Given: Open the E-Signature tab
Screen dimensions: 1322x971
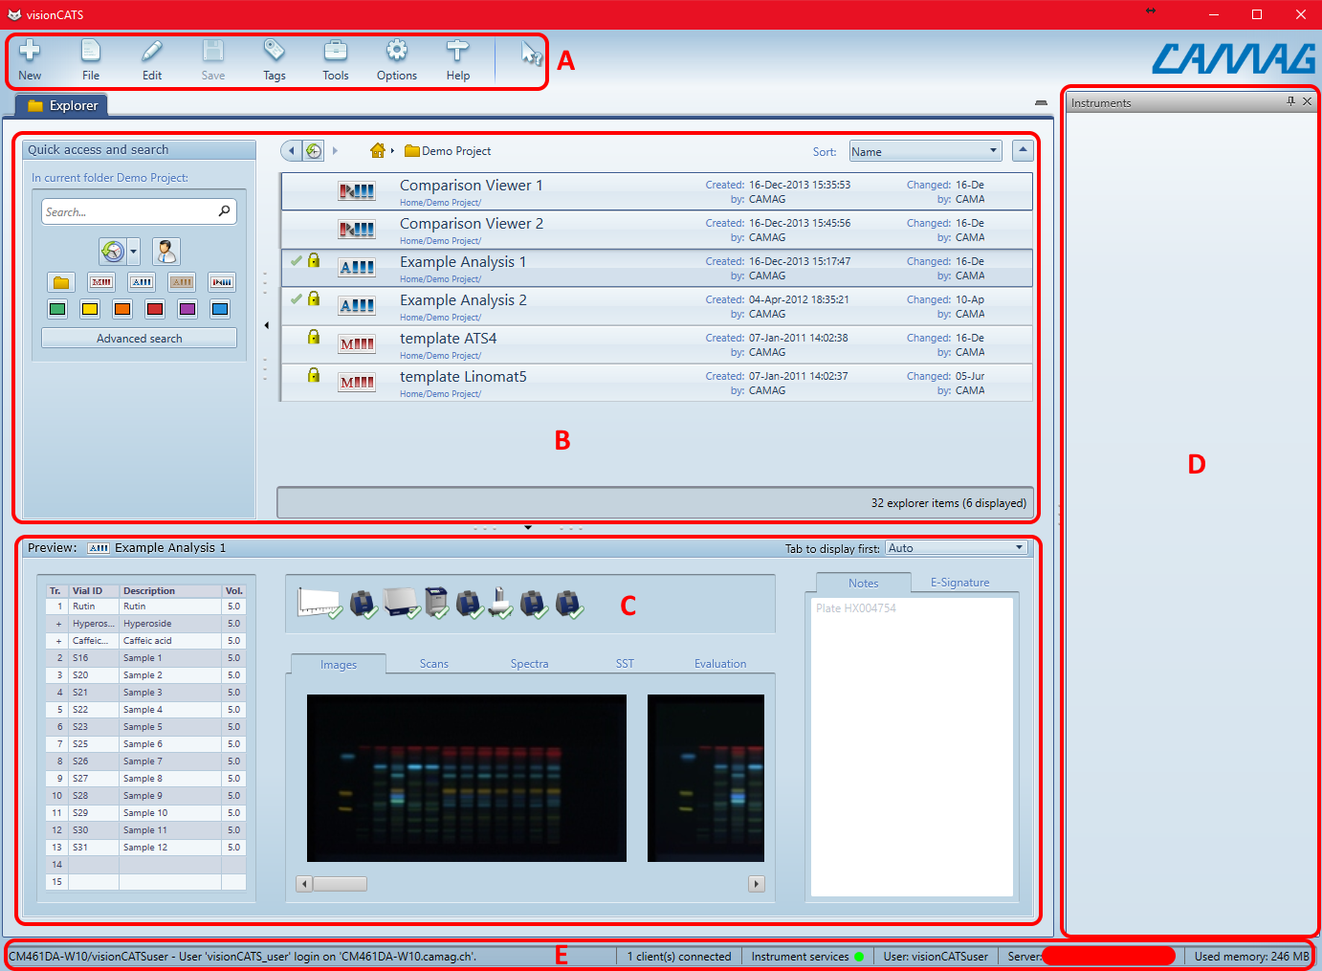Looking at the screenshot, I should click(959, 582).
